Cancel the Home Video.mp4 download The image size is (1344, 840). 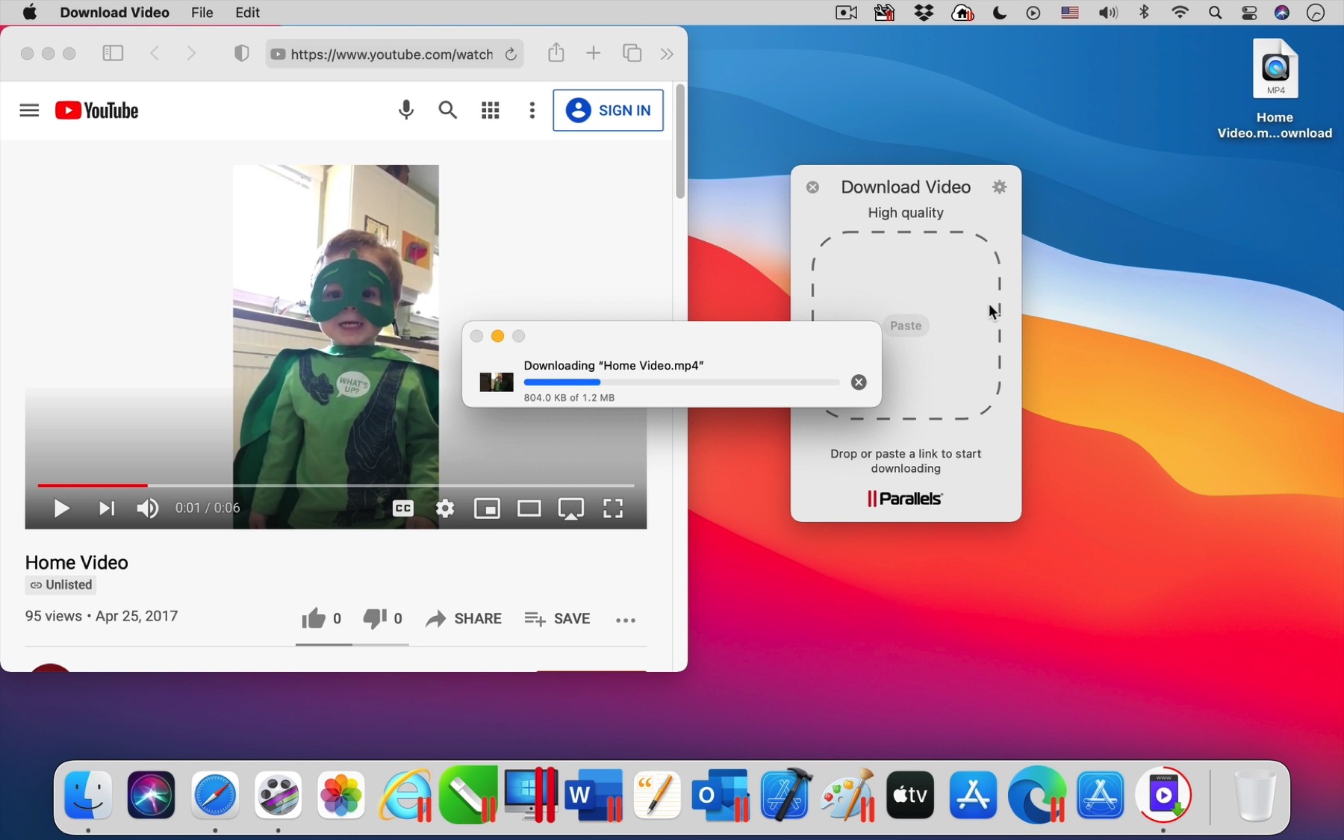[858, 382]
